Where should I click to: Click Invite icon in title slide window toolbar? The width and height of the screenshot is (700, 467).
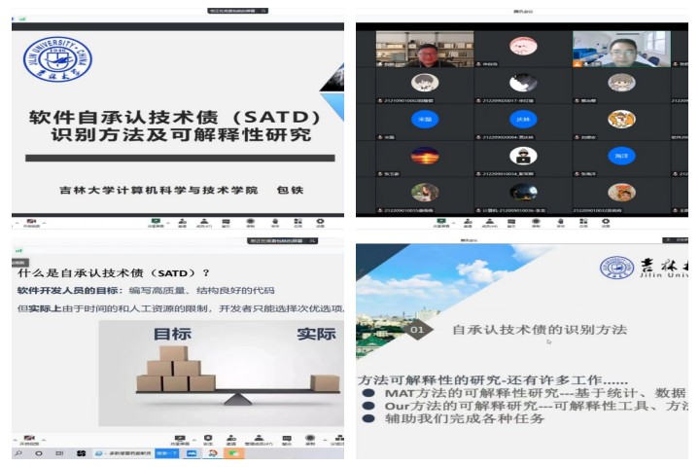[x=182, y=222]
